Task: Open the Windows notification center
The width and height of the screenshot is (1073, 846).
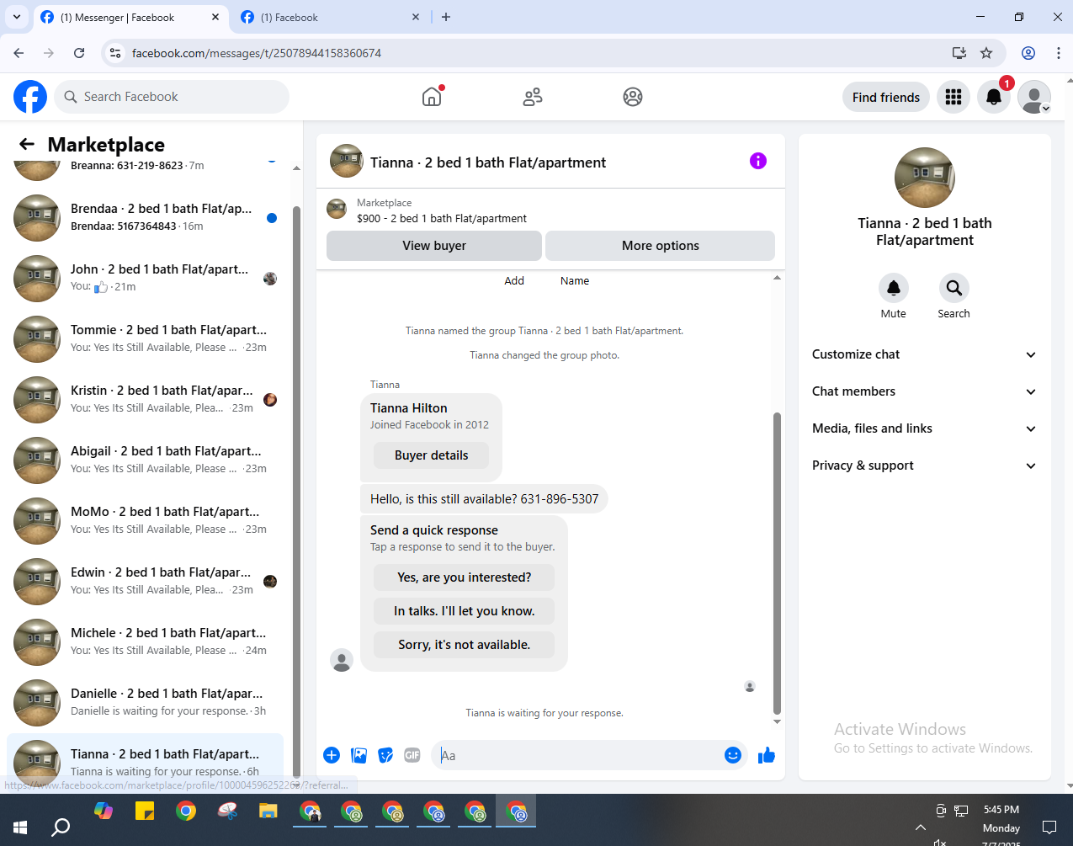Action: pos(1049,827)
